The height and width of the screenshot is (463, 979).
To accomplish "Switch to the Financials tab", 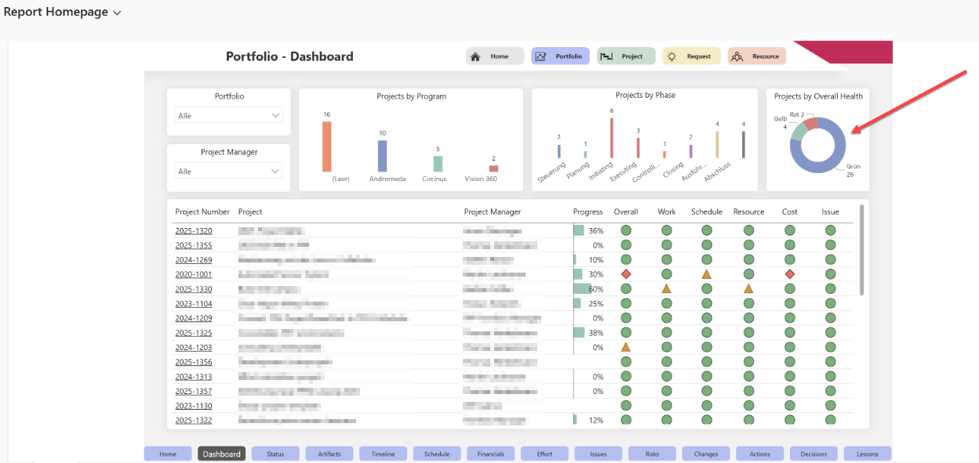I will click(490, 454).
